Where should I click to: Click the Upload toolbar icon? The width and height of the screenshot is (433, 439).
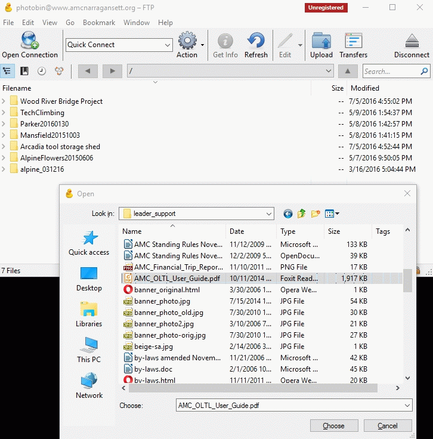click(321, 45)
